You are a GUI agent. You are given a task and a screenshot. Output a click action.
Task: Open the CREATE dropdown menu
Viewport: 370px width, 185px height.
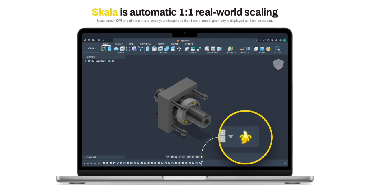click(x=122, y=53)
